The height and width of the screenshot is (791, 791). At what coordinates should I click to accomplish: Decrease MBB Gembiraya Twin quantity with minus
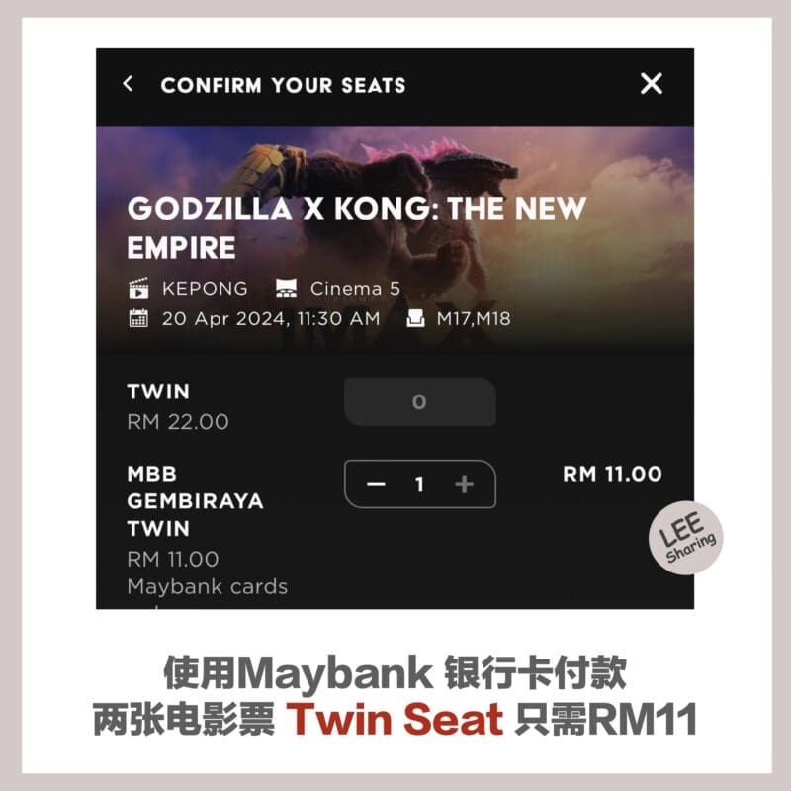point(376,484)
